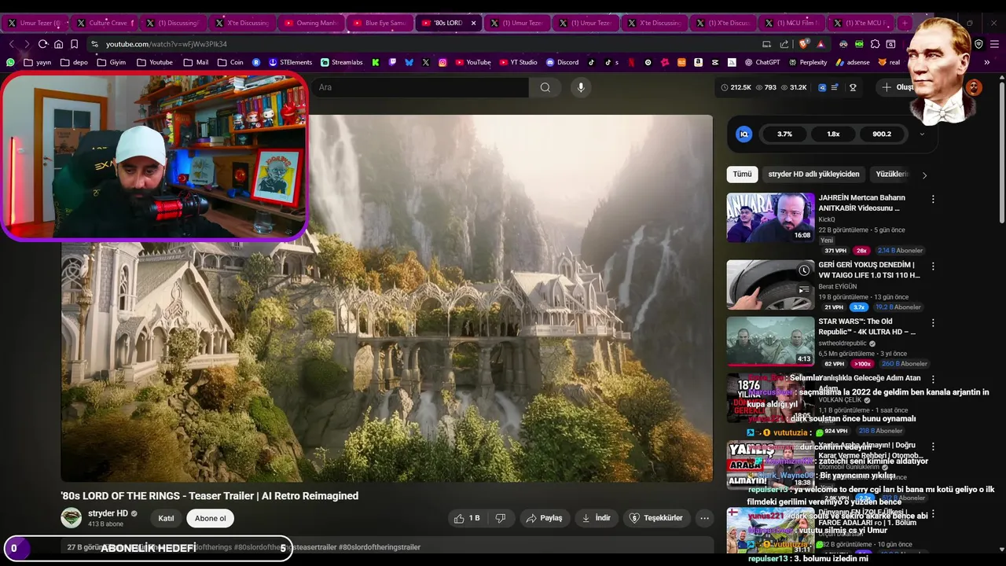Open WhatsApp bookmark icon
The width and height of the screenshot is (1006, 566).
click(10, 62)
